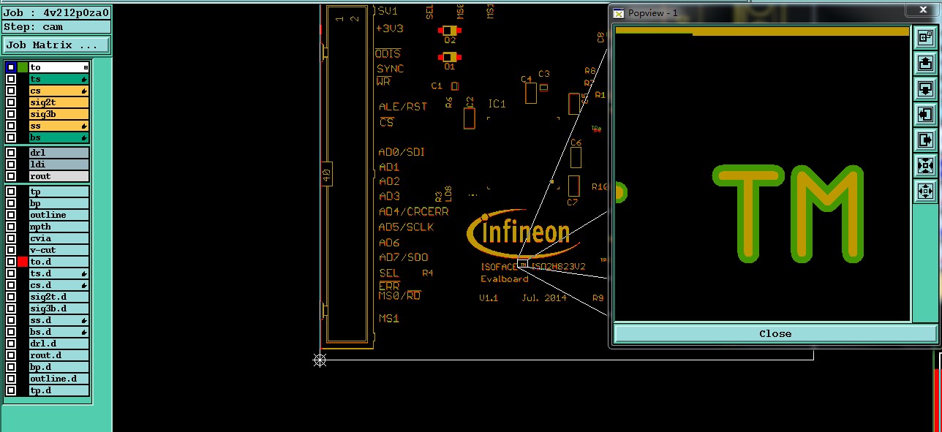Pan the Popview left

924,114
